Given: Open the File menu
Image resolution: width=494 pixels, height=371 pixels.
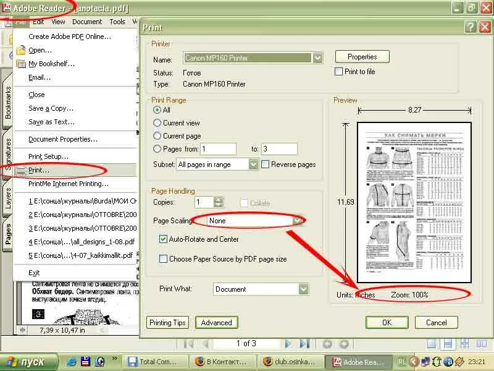Looking at the screenshot, I should coord(20,22).
